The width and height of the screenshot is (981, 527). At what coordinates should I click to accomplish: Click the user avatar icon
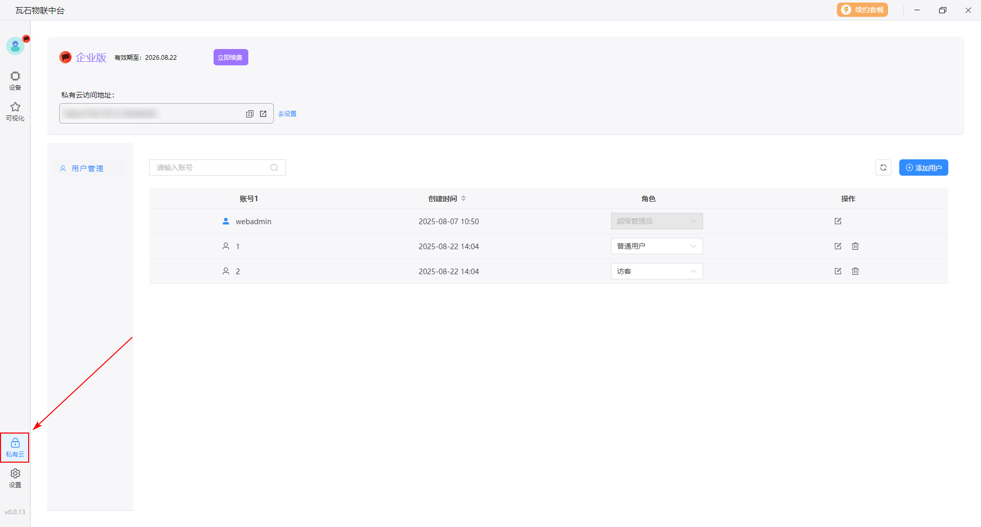(15, 46)
